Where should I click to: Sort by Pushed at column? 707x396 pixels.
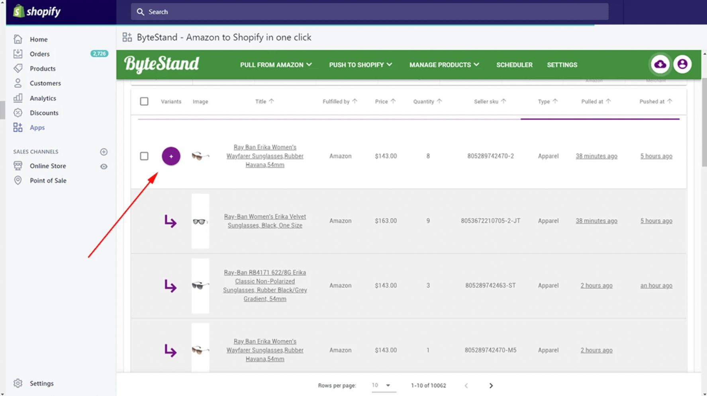pos(656,101)
